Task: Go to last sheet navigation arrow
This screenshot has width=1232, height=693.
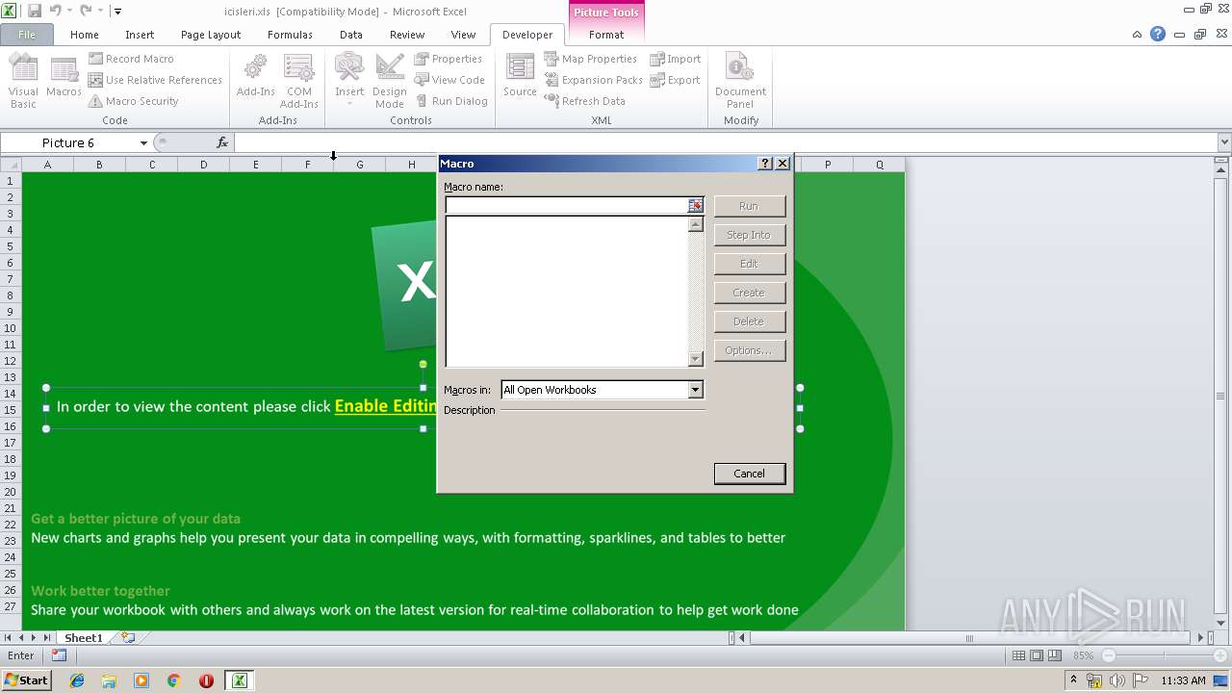Action: 46,638
